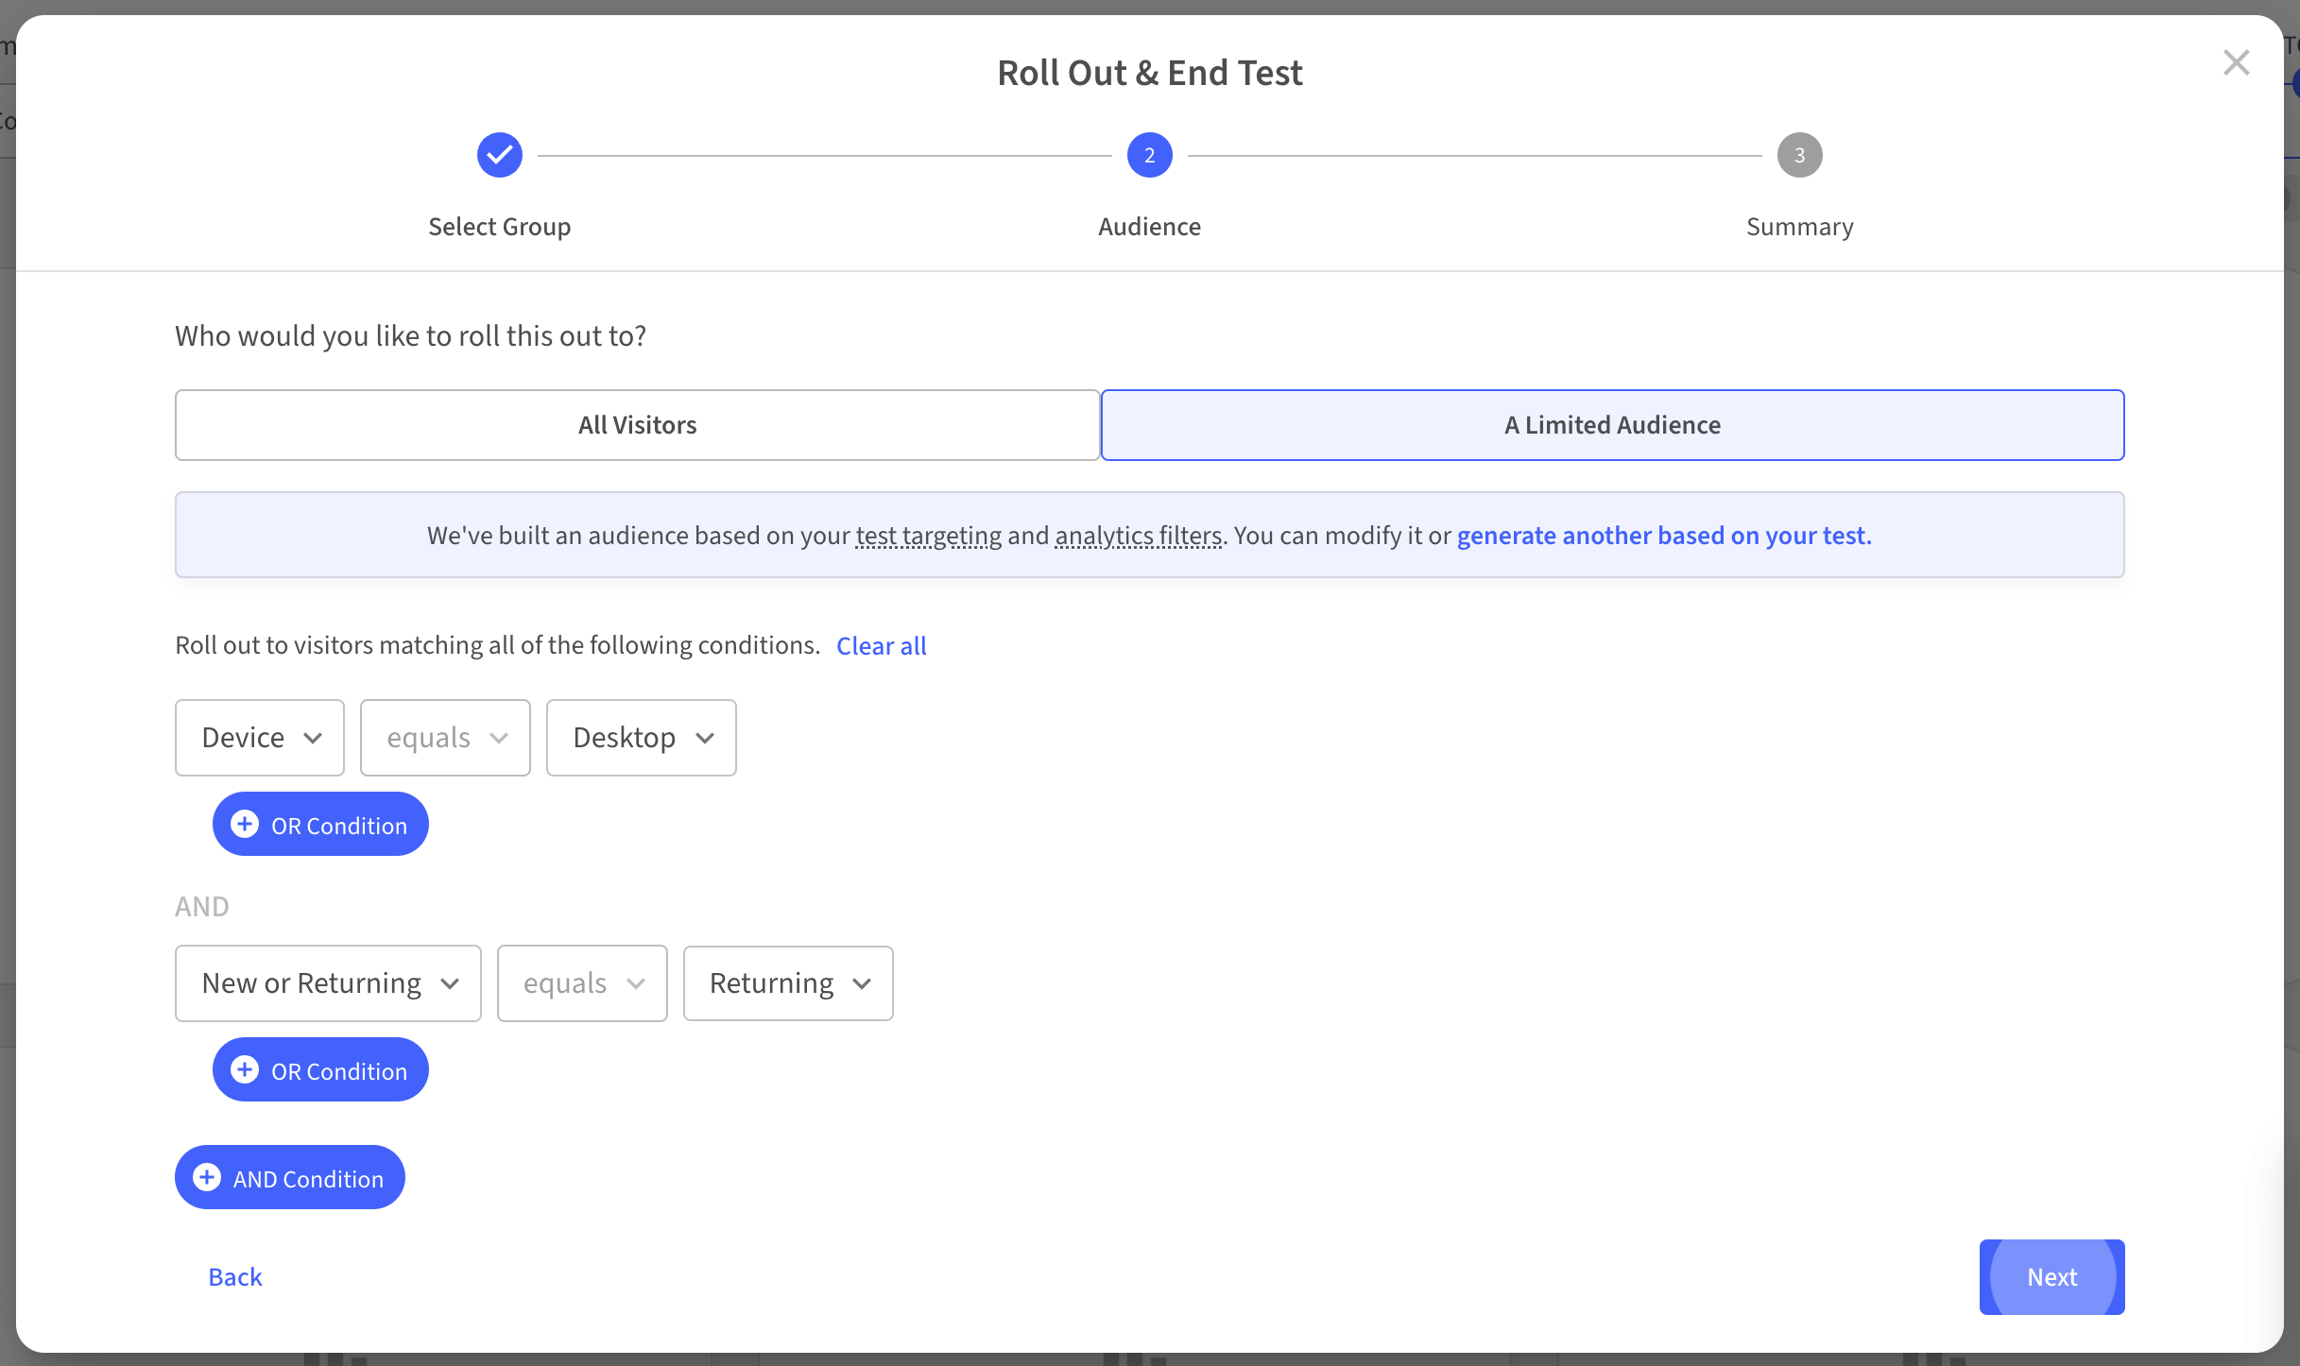Click generate another based on your test link

1663,536
